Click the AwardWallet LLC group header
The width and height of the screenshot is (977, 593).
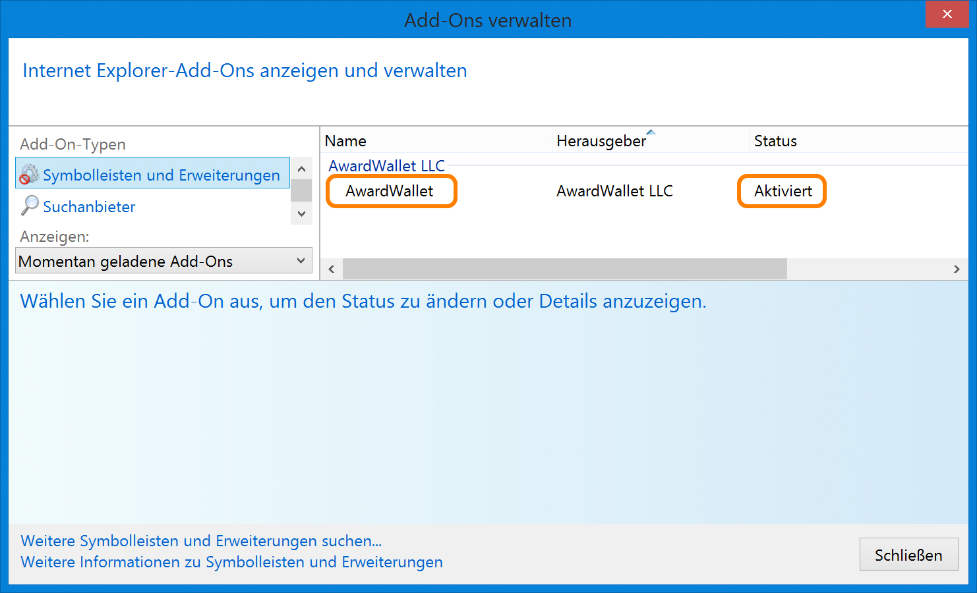tap(387, 166)
